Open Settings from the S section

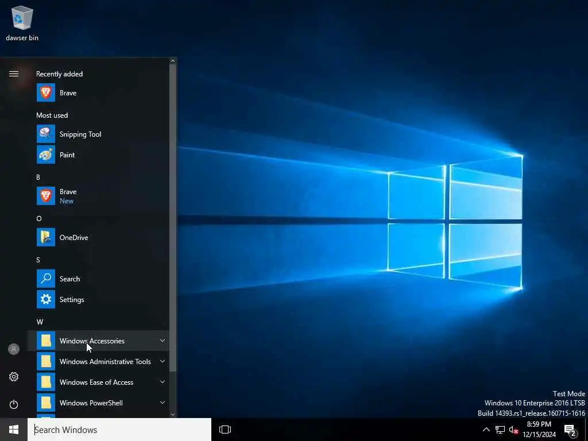[98, 299]
